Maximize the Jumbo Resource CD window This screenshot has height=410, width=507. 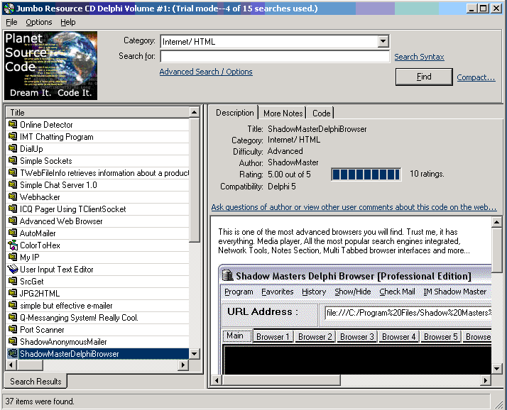click(x=484, y=9)
